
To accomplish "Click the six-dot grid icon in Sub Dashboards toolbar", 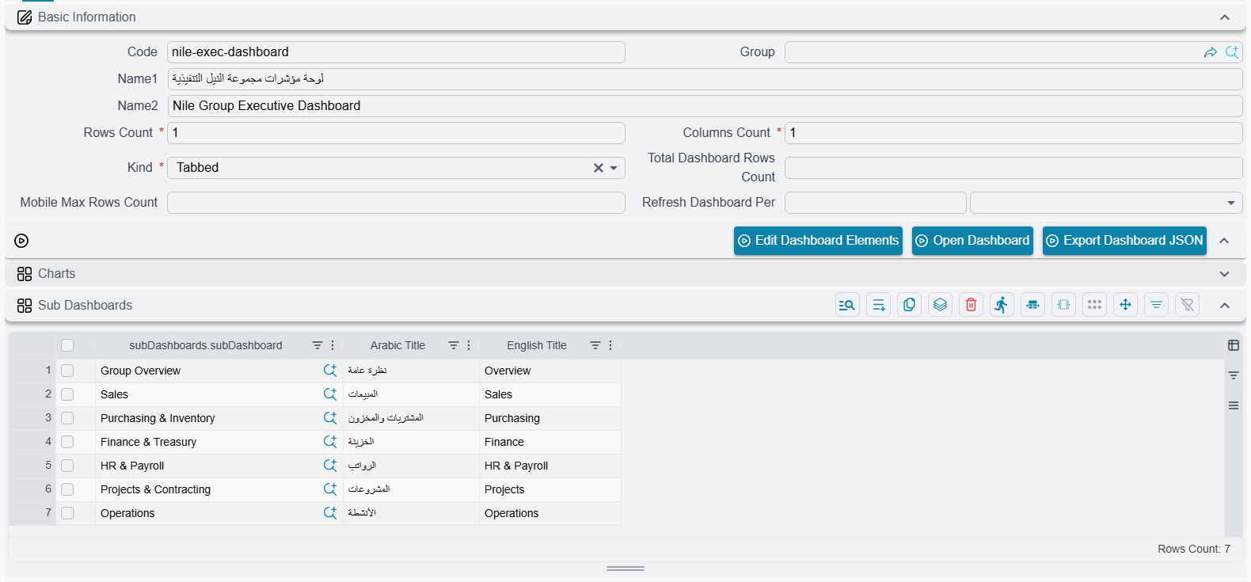I will [1094, 305].
